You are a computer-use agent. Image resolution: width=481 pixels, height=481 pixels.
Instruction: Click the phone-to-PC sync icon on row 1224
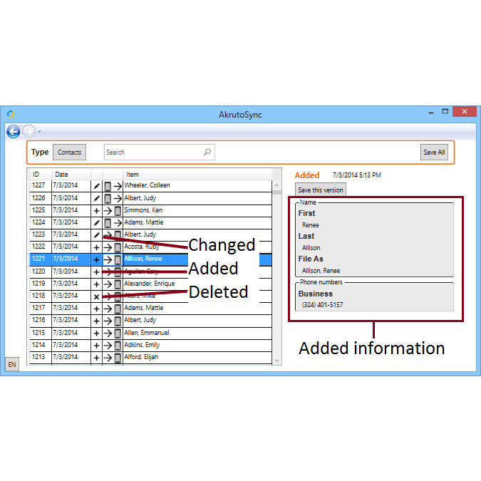point(113,223)
